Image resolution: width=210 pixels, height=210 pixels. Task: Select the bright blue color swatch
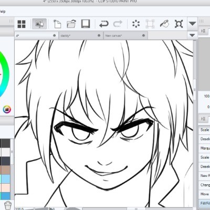tap(6, 196)
